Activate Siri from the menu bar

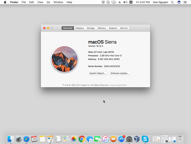(179, 2)
